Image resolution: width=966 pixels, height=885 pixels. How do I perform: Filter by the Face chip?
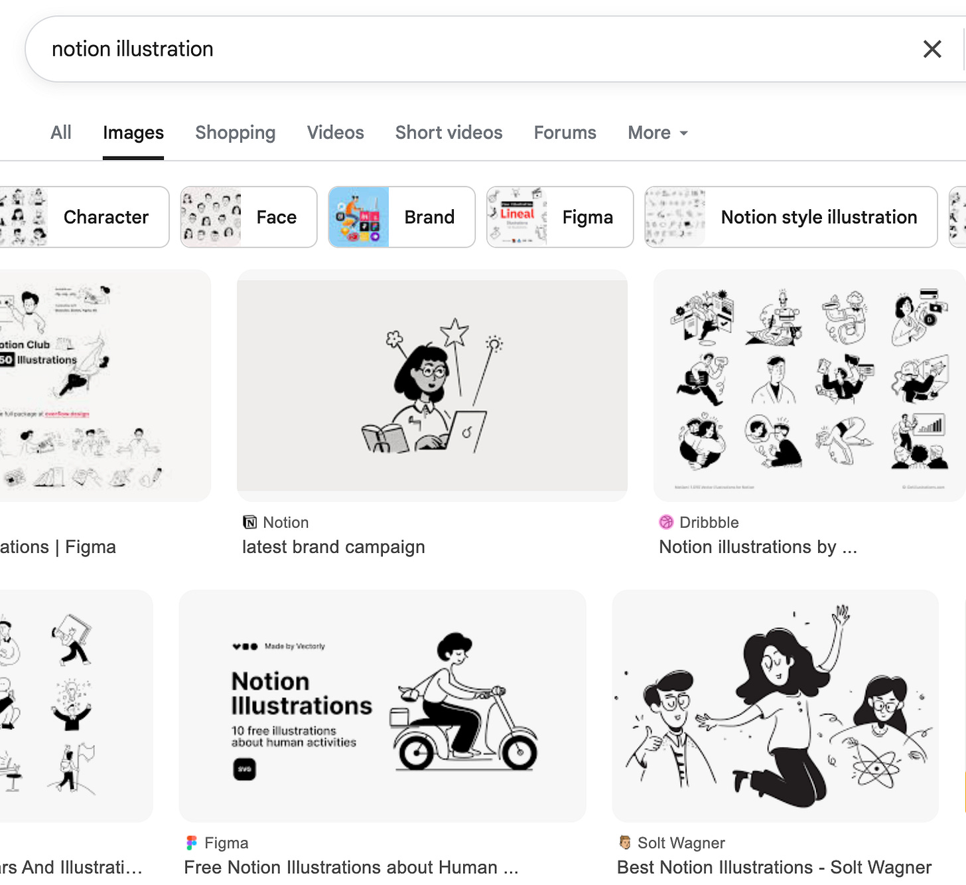click(249, 217)
